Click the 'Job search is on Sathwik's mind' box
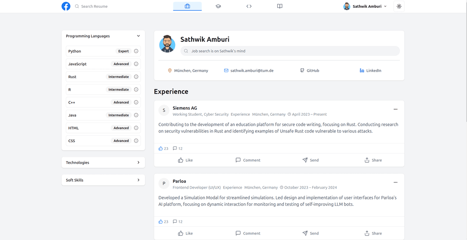The width and height of the screenshot is (467, 240). click(x=290, y=51)
